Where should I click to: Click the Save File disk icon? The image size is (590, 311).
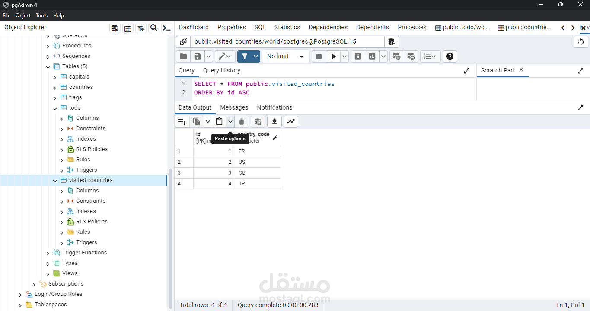(198, 56)
